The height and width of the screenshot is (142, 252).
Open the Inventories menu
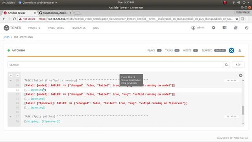point(56,28)
